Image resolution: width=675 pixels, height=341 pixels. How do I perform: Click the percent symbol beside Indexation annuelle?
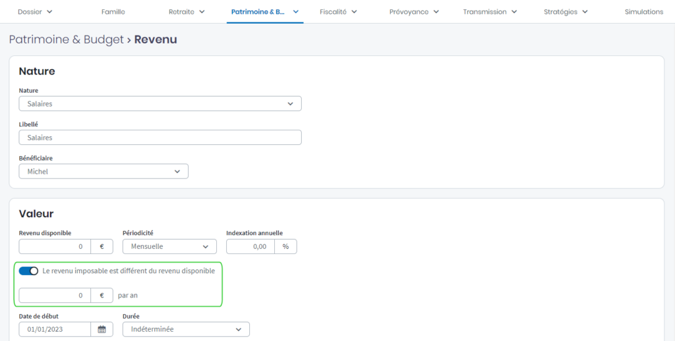tap(285, 246)
